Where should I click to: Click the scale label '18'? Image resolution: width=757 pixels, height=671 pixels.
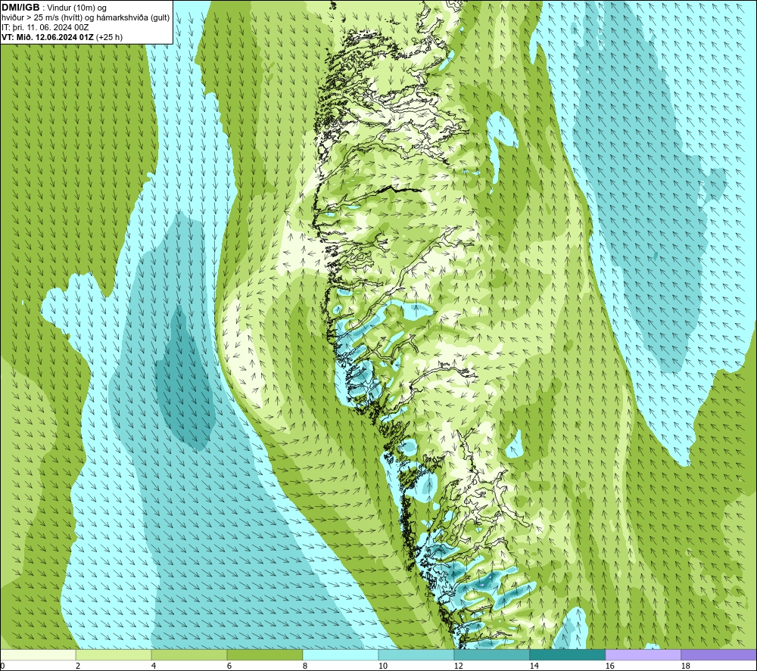click(x=685, y=666)
